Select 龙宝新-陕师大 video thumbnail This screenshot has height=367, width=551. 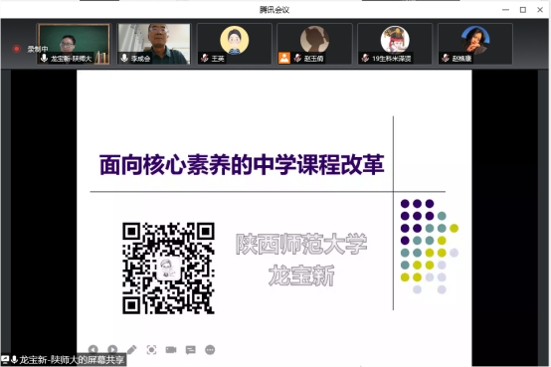(74, 44)
